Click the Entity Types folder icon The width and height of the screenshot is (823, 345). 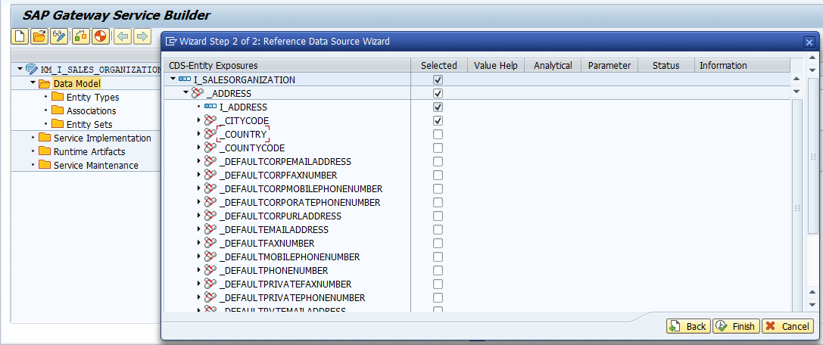pyautogui.click(x=58, y=97)
